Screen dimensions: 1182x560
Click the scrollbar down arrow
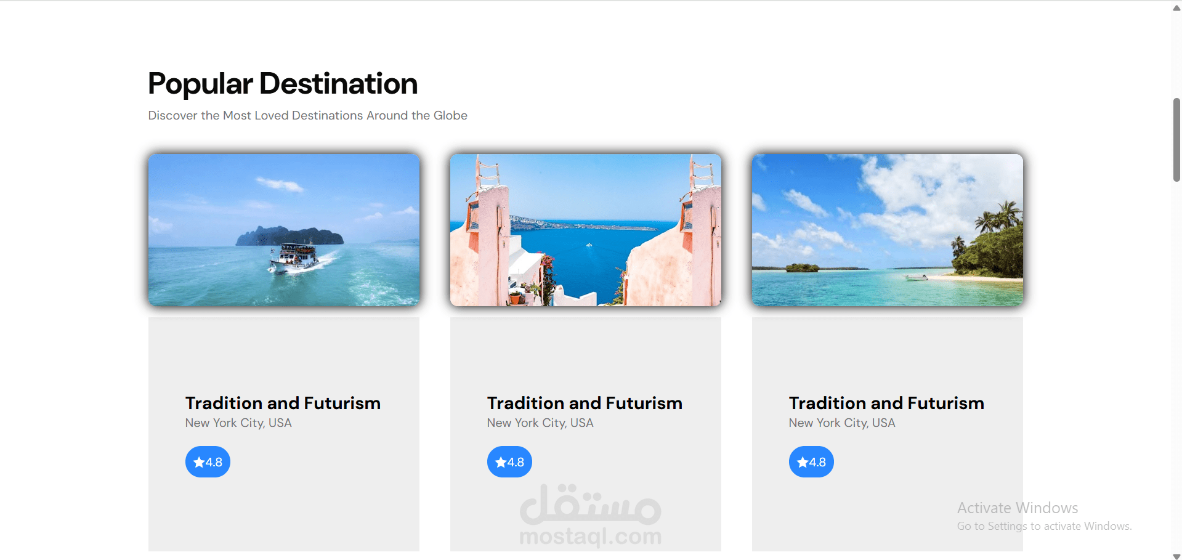[x=1176, y=556]
